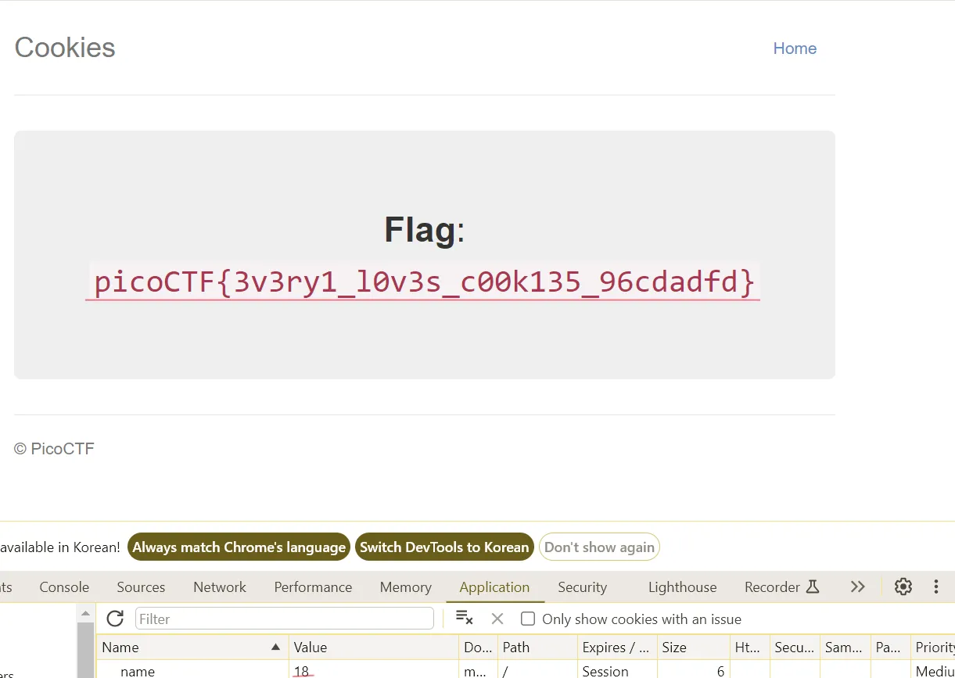Enable Only show cookies with an issue
Image resolution: width=955 pixels, height=678 pixels.
[528, 619]
